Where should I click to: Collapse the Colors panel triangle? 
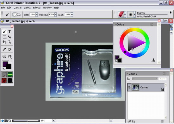(x=115, y=24)
